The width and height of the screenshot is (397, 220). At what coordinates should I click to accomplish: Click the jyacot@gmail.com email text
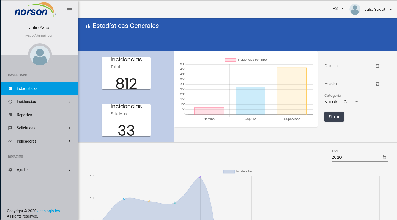tap(40, 35)
